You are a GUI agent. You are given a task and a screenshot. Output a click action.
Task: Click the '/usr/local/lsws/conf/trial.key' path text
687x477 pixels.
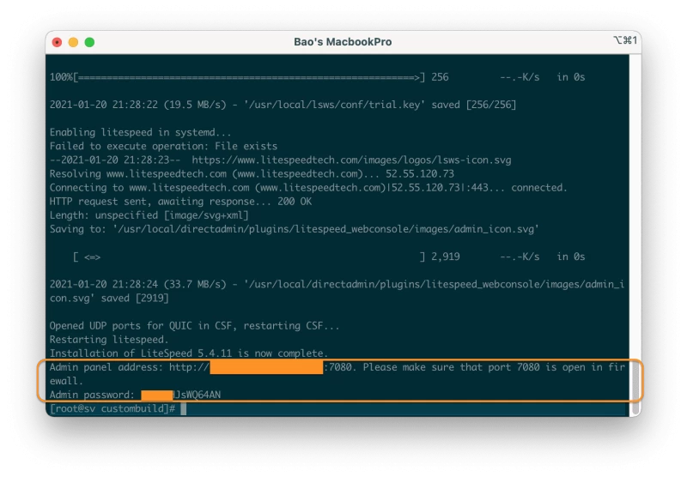click(x=334, y=105)
